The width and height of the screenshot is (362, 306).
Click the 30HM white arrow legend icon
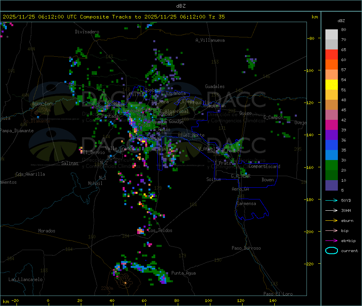pos(331,210)
